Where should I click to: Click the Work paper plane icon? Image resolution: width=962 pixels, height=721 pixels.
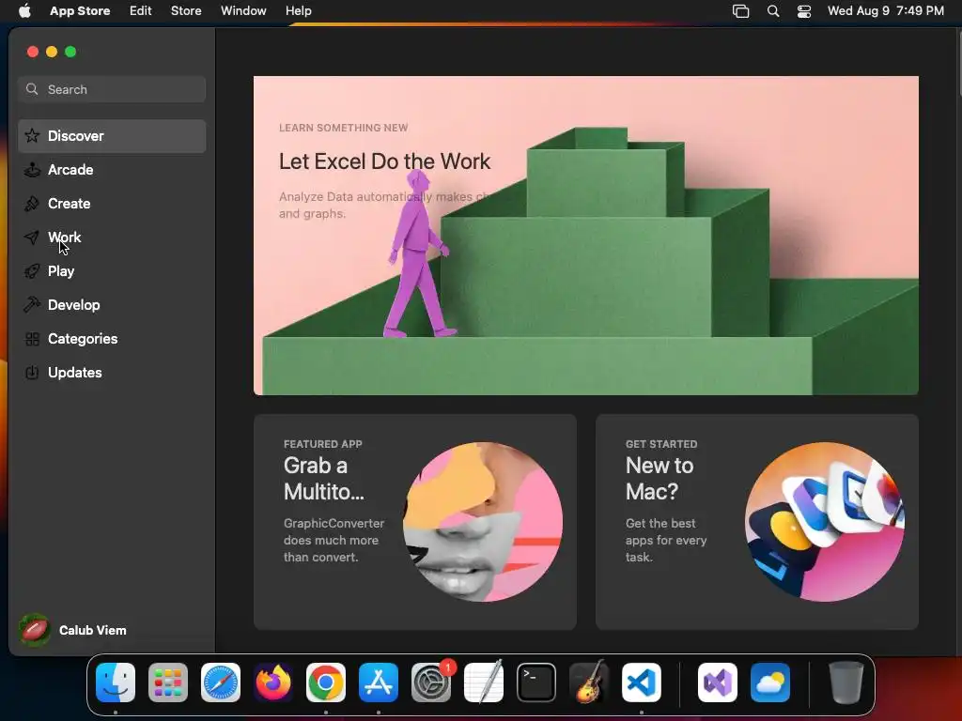pyautogui.click(x=32, y=238)
